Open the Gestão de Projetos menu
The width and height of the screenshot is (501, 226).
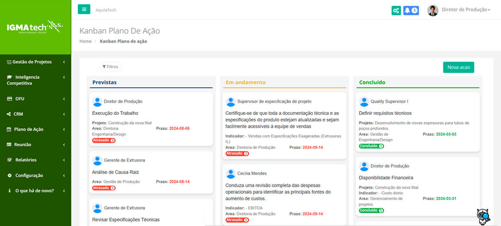pos(36,62)
